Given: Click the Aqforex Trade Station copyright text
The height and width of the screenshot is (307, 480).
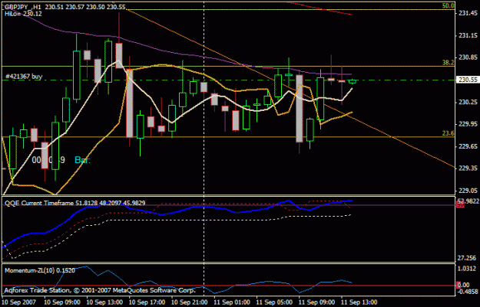Looking at the screenshot, I should click(100, 290).
